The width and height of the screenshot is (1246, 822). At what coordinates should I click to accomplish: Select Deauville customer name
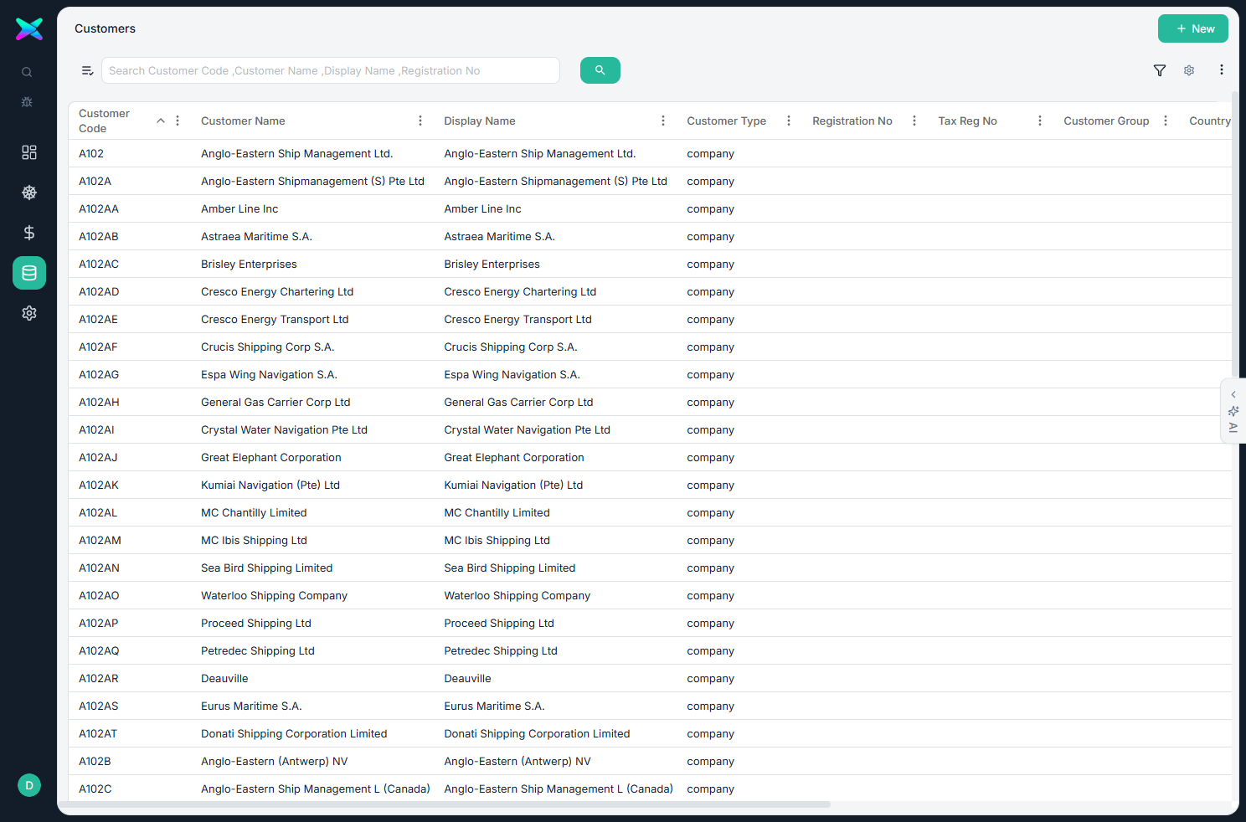[224, 678]
